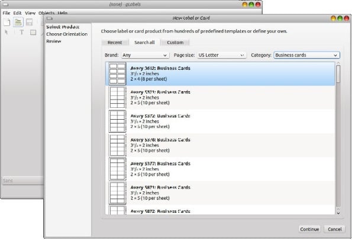352x240 pixels.
Task: Close the gLabels main window
Action: pos(258,4)
